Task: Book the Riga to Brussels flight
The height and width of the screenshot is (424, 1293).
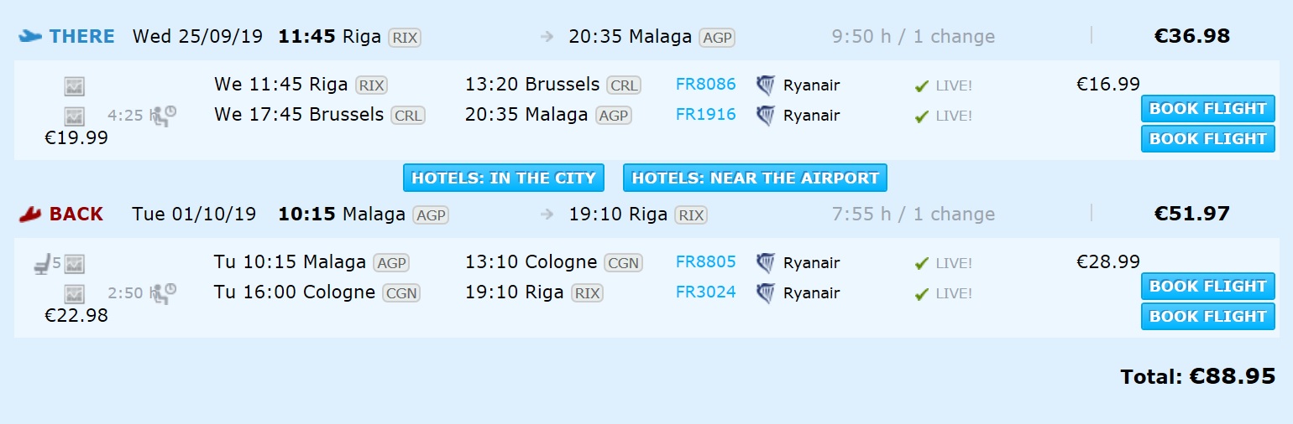Action: point(1207,108)
